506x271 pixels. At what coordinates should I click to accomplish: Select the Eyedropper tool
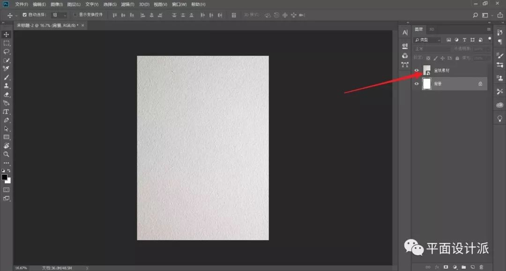click(x=7, y=69)
